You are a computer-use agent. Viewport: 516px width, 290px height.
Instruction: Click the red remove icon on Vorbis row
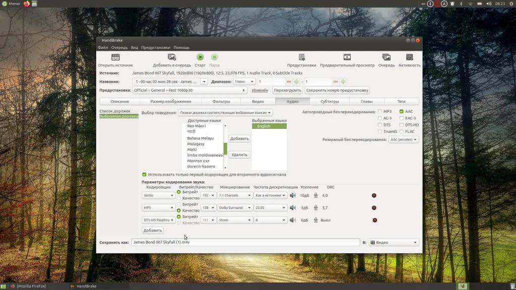374,195
